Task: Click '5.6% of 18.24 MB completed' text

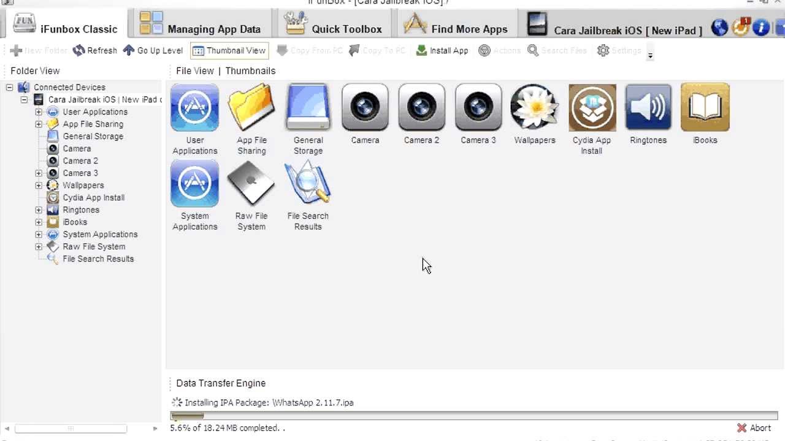Action: pos(227,428)
